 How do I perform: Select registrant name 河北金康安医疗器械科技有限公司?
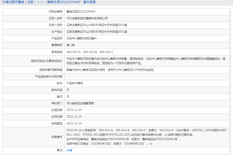[x=87, y=18]
